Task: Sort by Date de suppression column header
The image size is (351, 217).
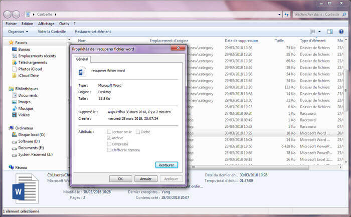Action: [x=241, y=41]
